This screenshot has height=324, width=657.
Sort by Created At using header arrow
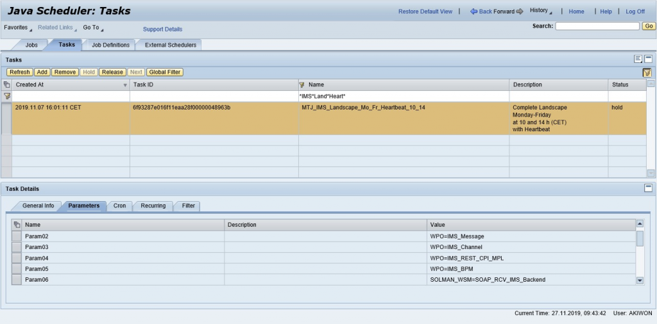pos(125,85)
